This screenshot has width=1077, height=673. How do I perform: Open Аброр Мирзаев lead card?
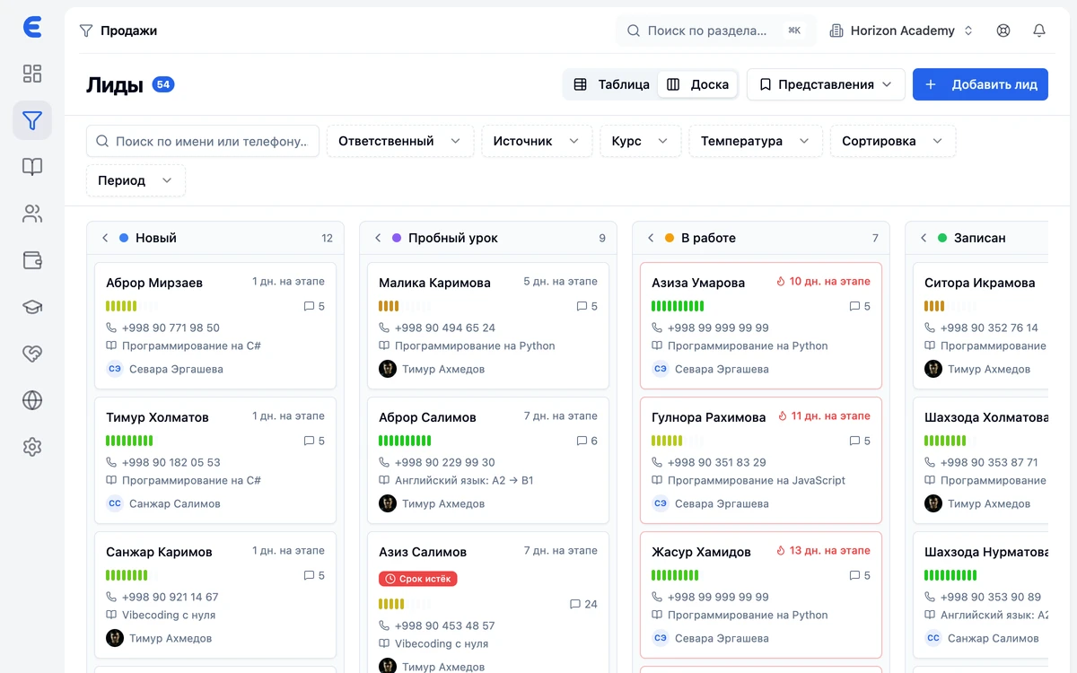coord(215,326)
